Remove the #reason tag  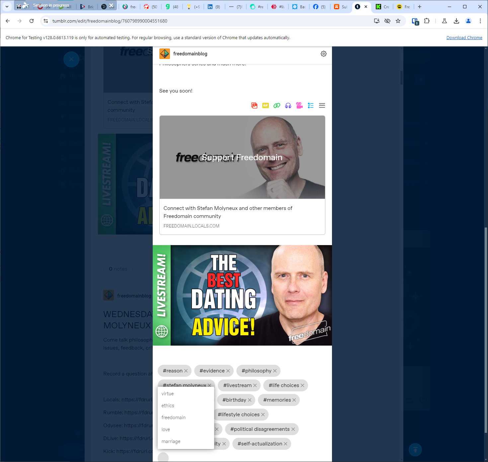[186, 371]
